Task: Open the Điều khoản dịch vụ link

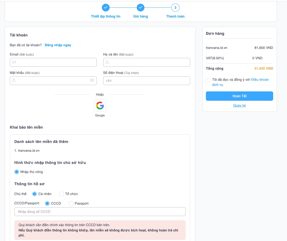Action: pos(260,80)
